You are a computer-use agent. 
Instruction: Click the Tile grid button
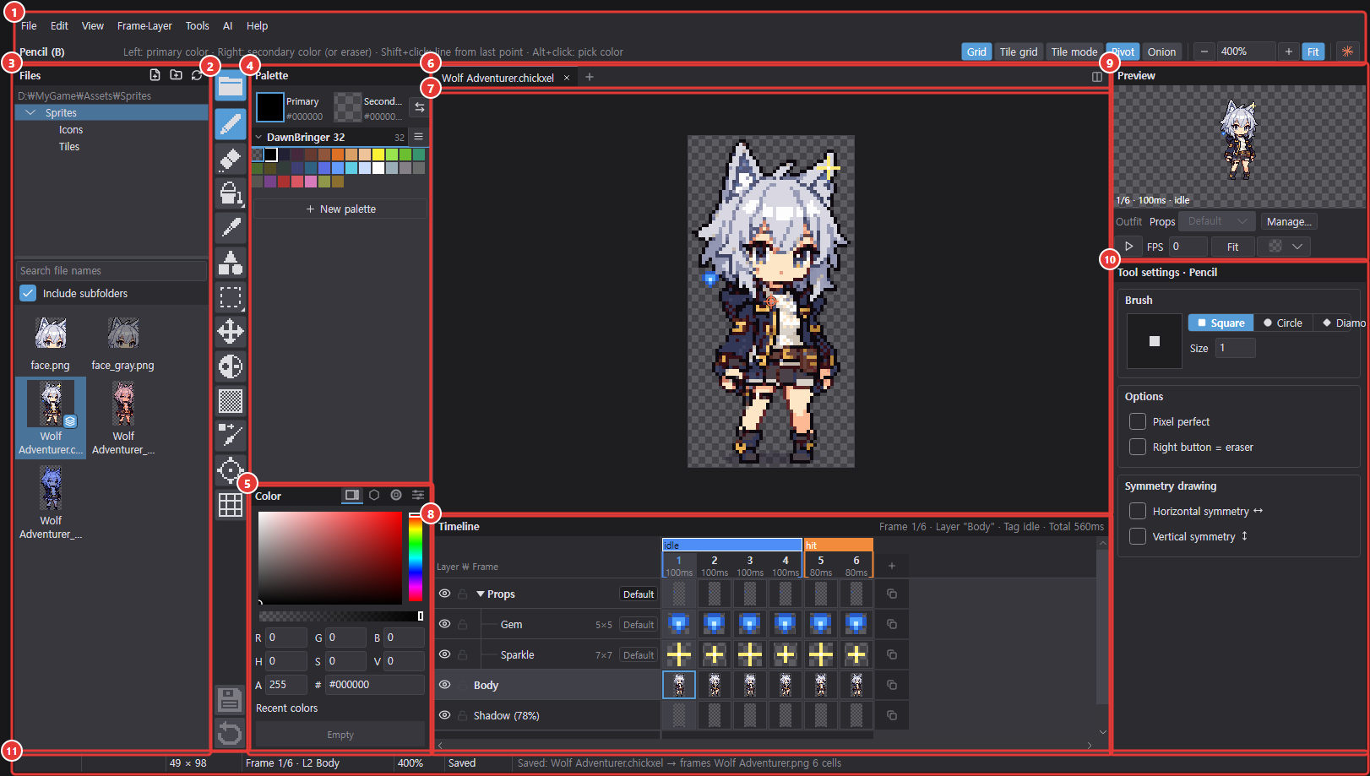pyautogui.click(x=1019, y=52)
